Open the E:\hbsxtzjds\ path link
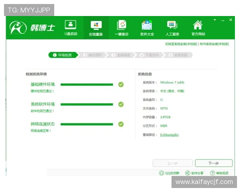This screenshot has width=241, height=192. (170, 135)
